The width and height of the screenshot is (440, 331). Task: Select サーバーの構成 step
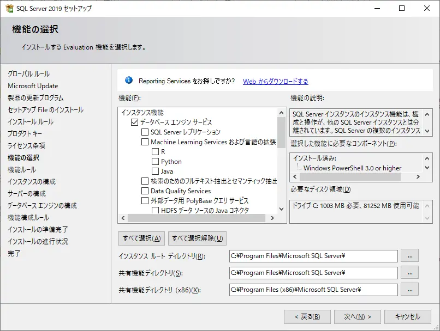pyautogui.click(x=27, y=194)
